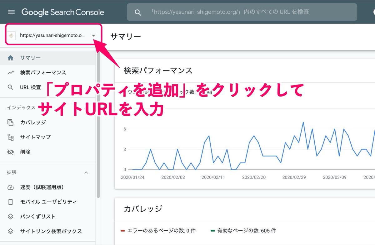Open the property selector dropdown arrow
375x245 pixels.
93,36
